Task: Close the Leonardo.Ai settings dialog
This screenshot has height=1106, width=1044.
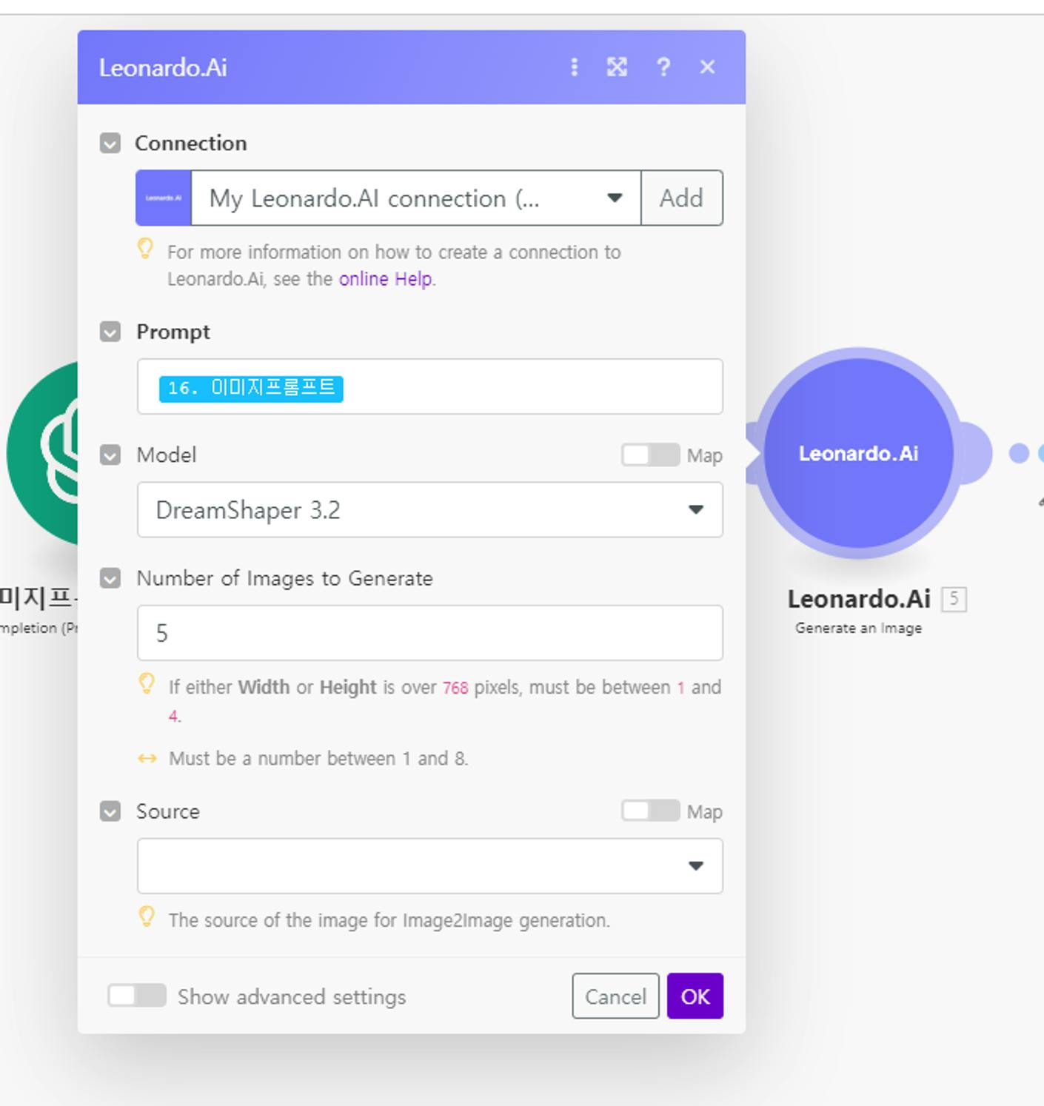Action: [707, 67]
